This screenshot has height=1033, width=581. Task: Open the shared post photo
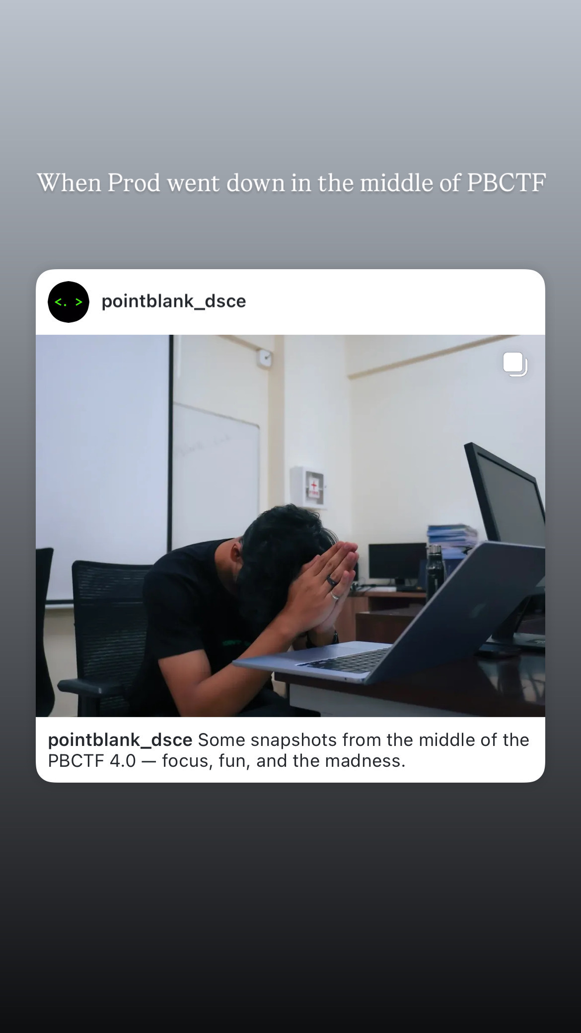pyautogui.click(x=290, y=525)
